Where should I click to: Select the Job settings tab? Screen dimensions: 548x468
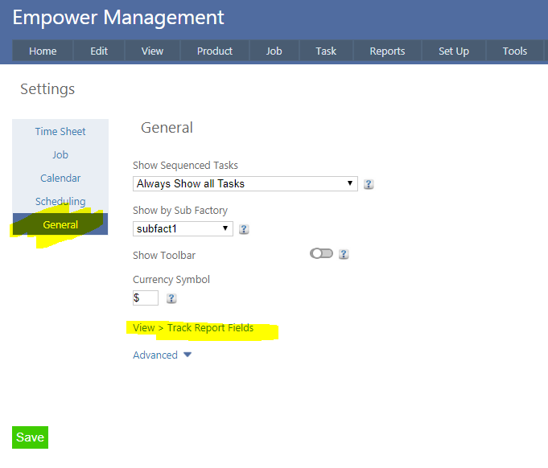point(60,154)
